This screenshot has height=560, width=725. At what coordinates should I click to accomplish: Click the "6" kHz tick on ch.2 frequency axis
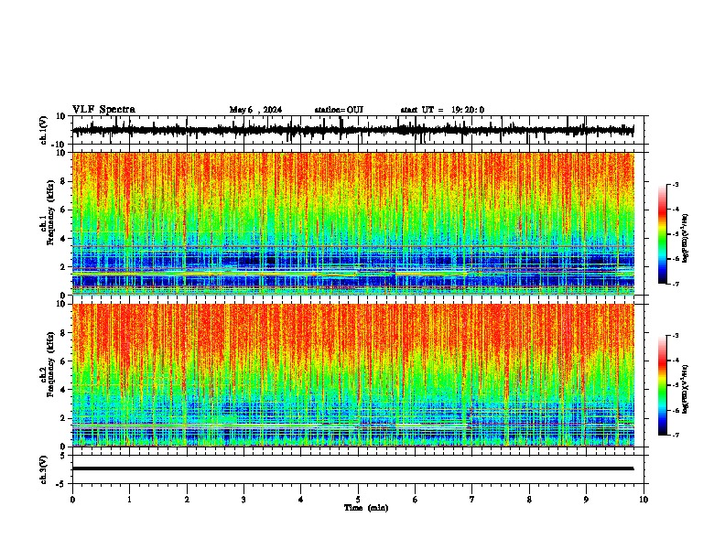(63, 361)
